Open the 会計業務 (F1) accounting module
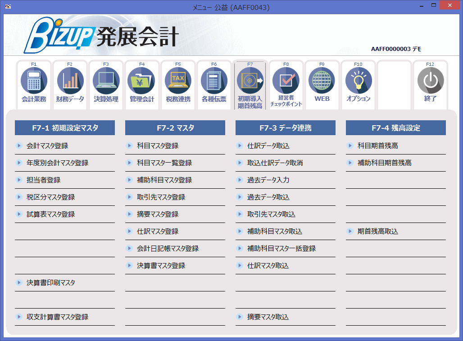463x341 pixels. coord(34,85)
